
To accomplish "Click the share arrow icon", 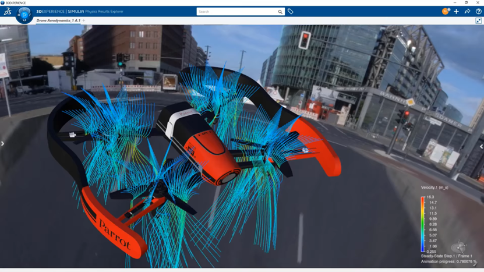I will [467, 12].
